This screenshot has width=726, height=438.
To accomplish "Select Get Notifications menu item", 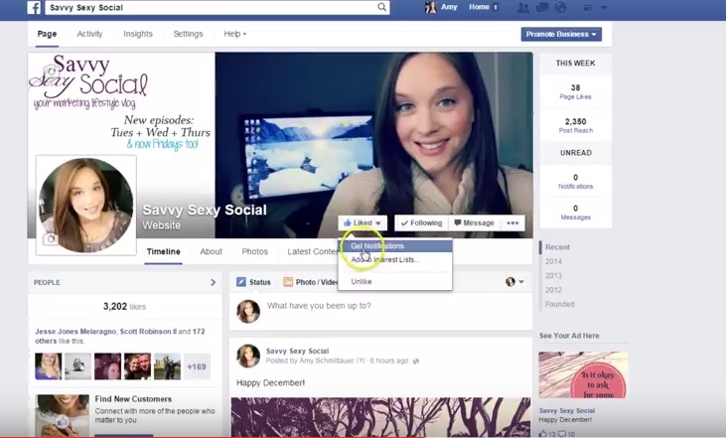I will (395, 246).
